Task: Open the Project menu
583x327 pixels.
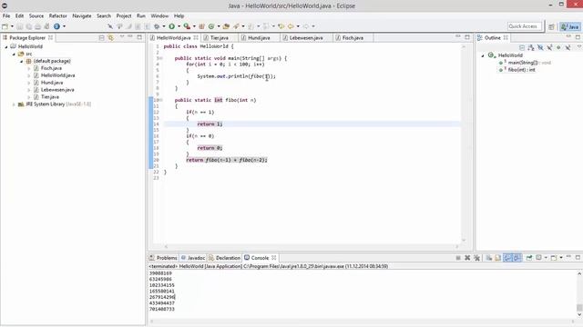Action: [x=124, y=16]
